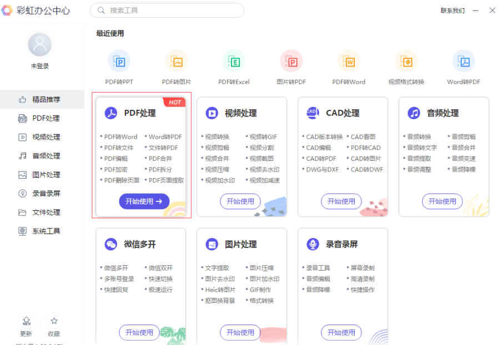Open PDF页面提取 in PDF处理 card
This screenshot has width=498, height=345.
click(167, 180)
